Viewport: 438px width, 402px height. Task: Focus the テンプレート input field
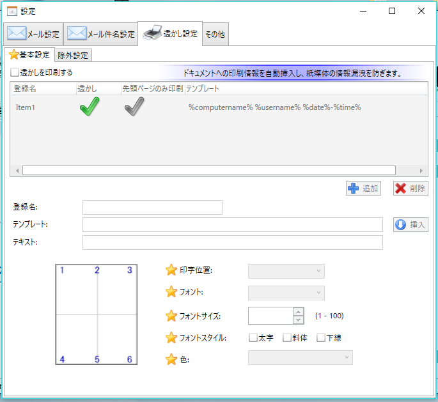pyautogui.click(x=232, y=224)
